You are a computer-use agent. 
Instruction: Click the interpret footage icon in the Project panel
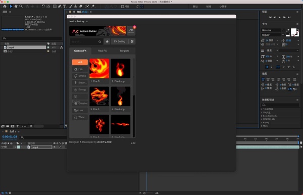point(3,126)
